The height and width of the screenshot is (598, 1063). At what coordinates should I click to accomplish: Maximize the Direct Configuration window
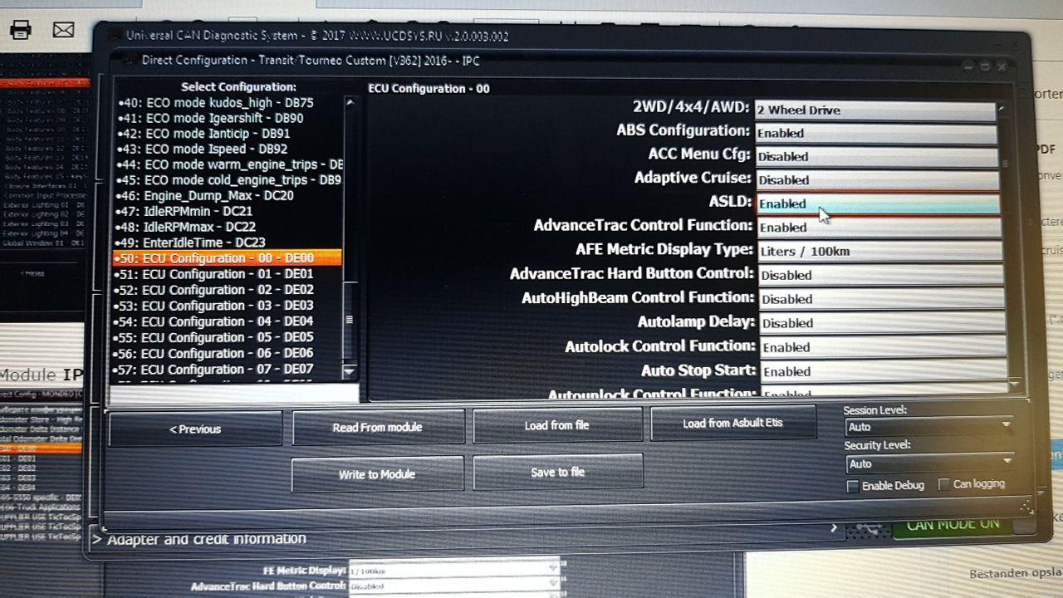[x=984, y=66]
